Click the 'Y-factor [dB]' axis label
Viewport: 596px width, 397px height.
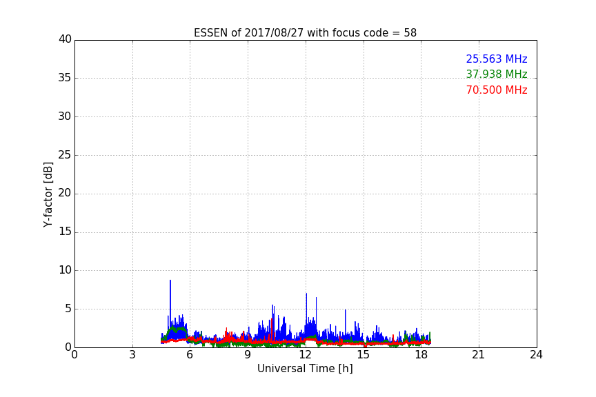tap(48, 194)
